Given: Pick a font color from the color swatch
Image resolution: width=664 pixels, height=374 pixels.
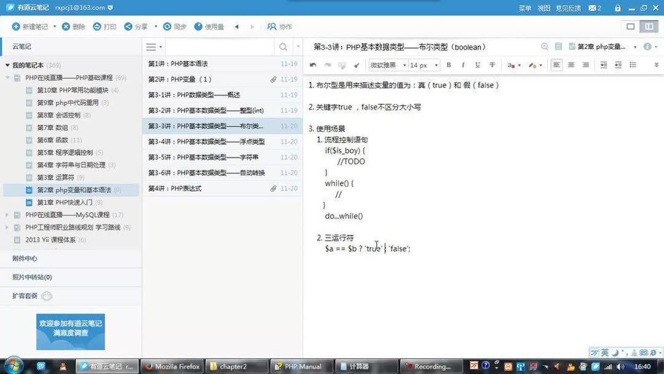Looking at the screenshot, I should click(x=512, y=65).
